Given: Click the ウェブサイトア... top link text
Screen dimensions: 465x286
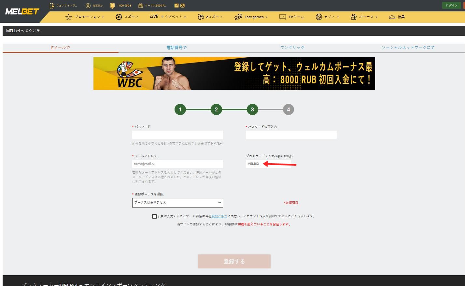Looking at the screenshot, I should click(x=67, y=6).
